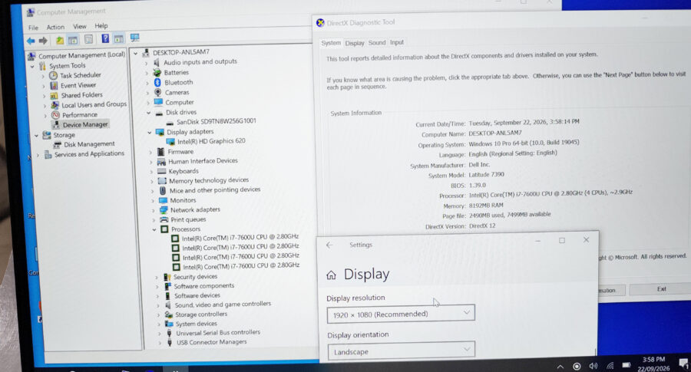Collapse the Processors category
Screen dimensions: 691x372
click(154, 229)
